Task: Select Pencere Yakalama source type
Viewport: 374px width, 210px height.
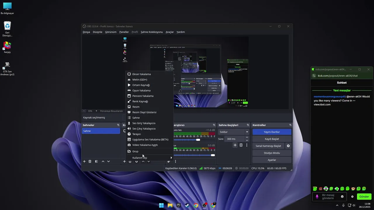Action: [x=150, y=96]
